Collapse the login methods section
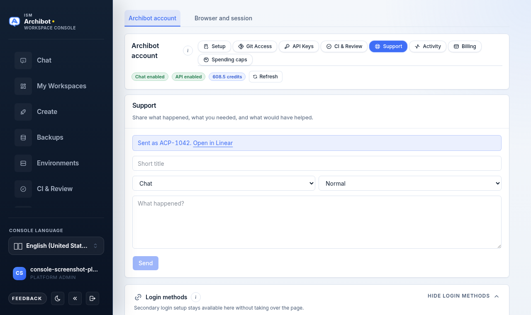The height and width of the screenshot is (315, 531). click(463, 296)
